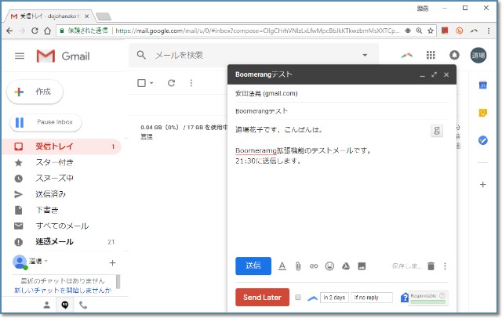
Task: Click the blue 送信 button
Action: 253,266
